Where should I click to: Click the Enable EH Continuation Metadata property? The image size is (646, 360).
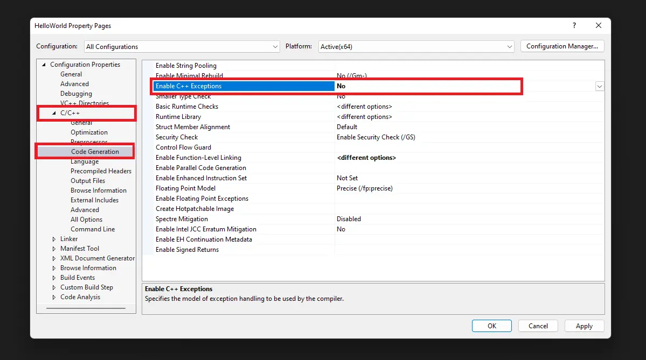click(204, 239)
